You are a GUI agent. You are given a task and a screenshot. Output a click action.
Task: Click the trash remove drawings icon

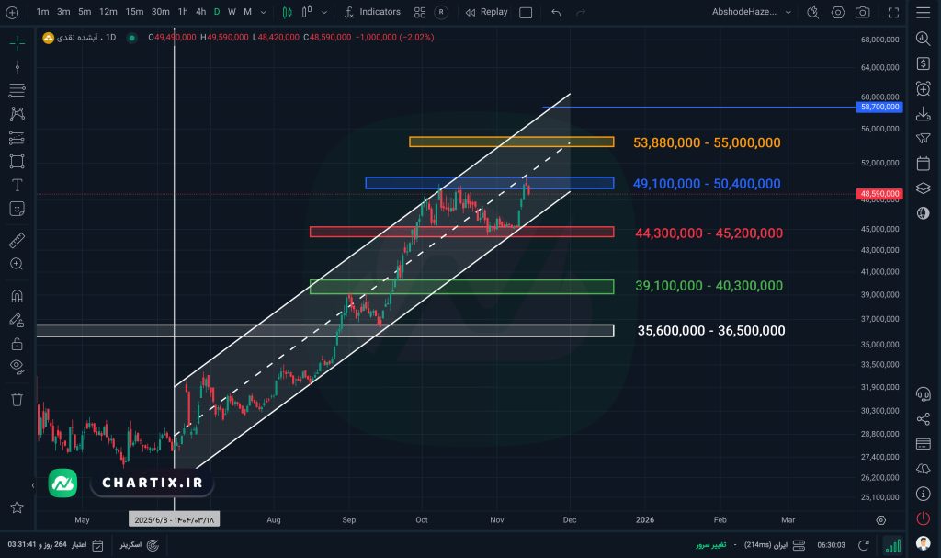[x=17, y=399]
